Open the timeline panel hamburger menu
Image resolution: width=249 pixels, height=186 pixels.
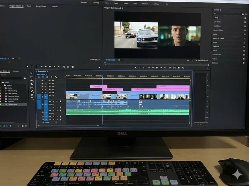click(x=48, y=72)
